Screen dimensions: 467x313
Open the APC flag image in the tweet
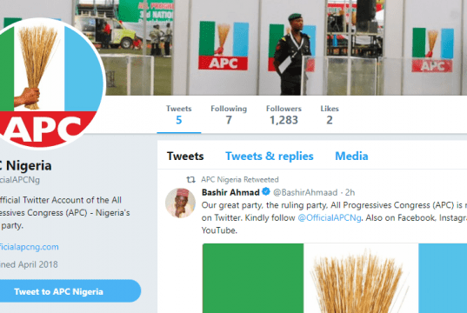coord(335,278)
